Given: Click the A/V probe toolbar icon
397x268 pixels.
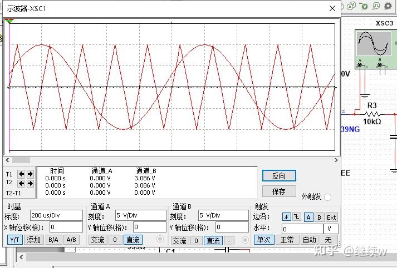Looking at the screenshot, I should [351, 6].
